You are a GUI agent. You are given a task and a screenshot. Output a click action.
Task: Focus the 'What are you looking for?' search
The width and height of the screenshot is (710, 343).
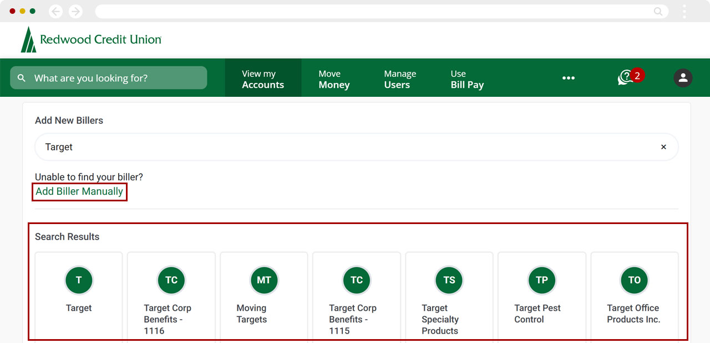109,78
